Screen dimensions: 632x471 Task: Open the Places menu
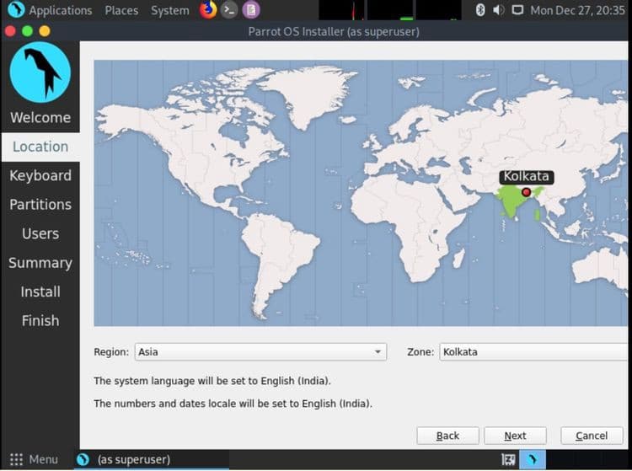(x=121, y=10)
